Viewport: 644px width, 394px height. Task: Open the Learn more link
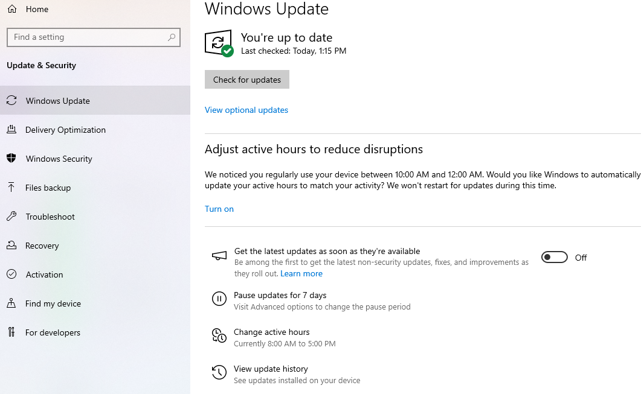point(301,273)
